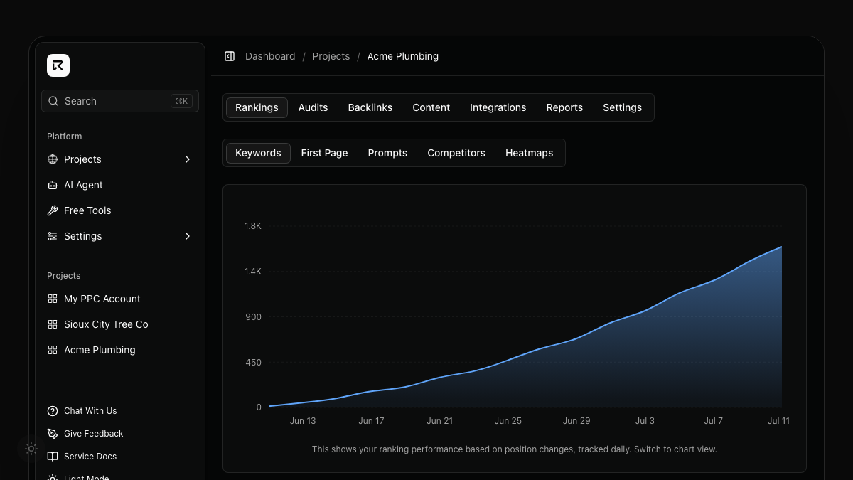Click the grid icon beside Acme Plumbing project
Screen dimensions: 853x480
[53, 350]
